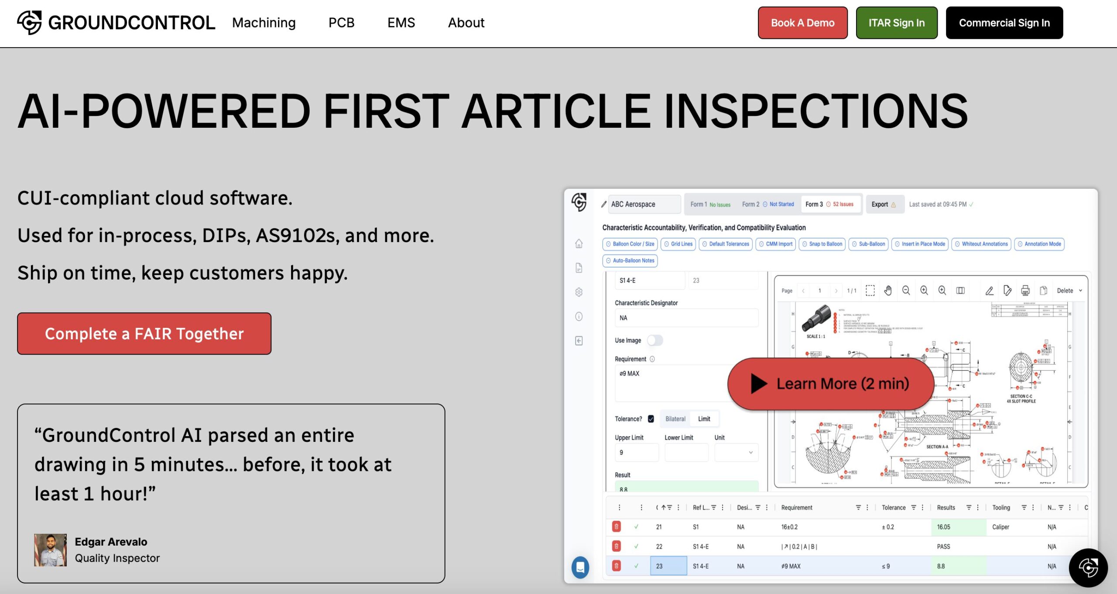The width and height of the screenshot is (1117, 594).
Task: Click the zoom out magnifier icon
Action: 906,290
